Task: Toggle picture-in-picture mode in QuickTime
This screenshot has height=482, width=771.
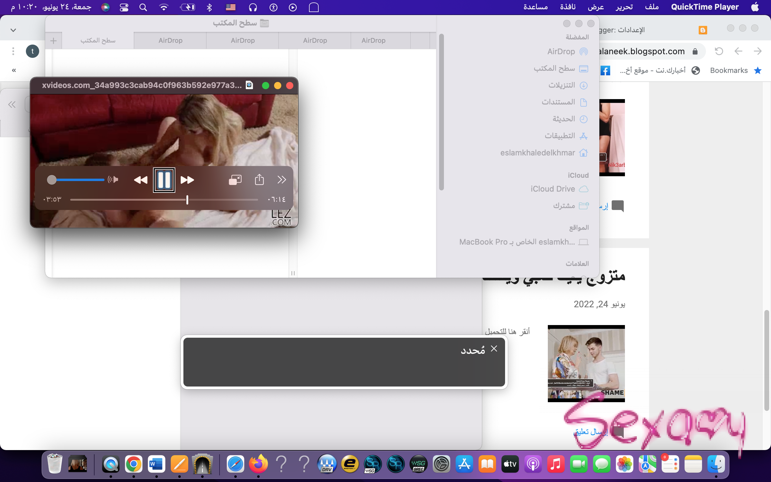Action: pyautogui.click(x=235, y=180)
